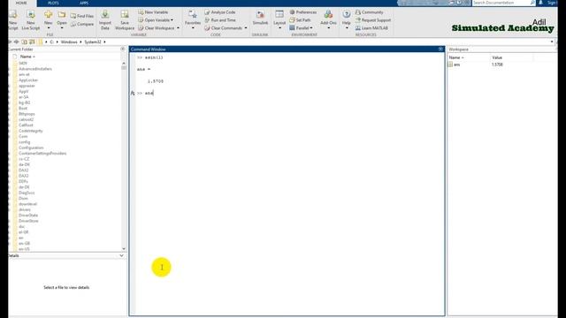Viewport: 566px width, 318px height.
Task: Select the CodeIntegrity folder
Action: point(31,131)
